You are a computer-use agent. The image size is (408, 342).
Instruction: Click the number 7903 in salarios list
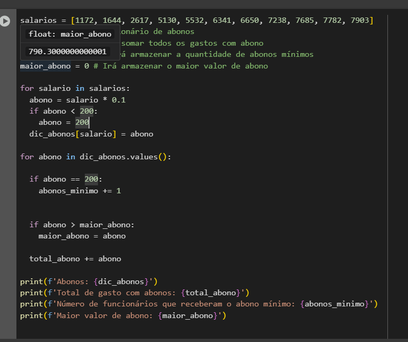pyautogui.click(x=360, y=20)
